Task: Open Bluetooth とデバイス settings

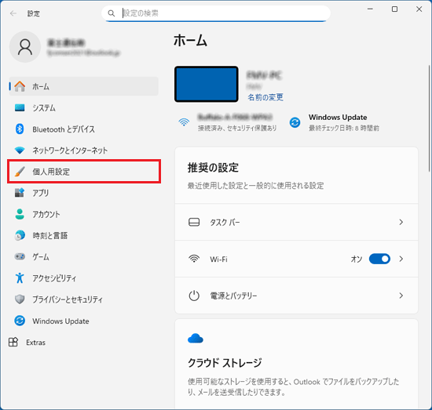Action: [x=84, y=129]
